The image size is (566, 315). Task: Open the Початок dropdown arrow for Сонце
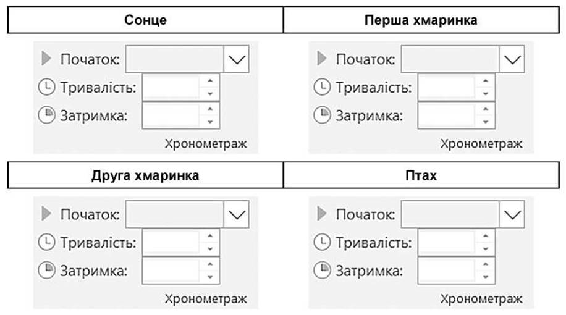237,59
